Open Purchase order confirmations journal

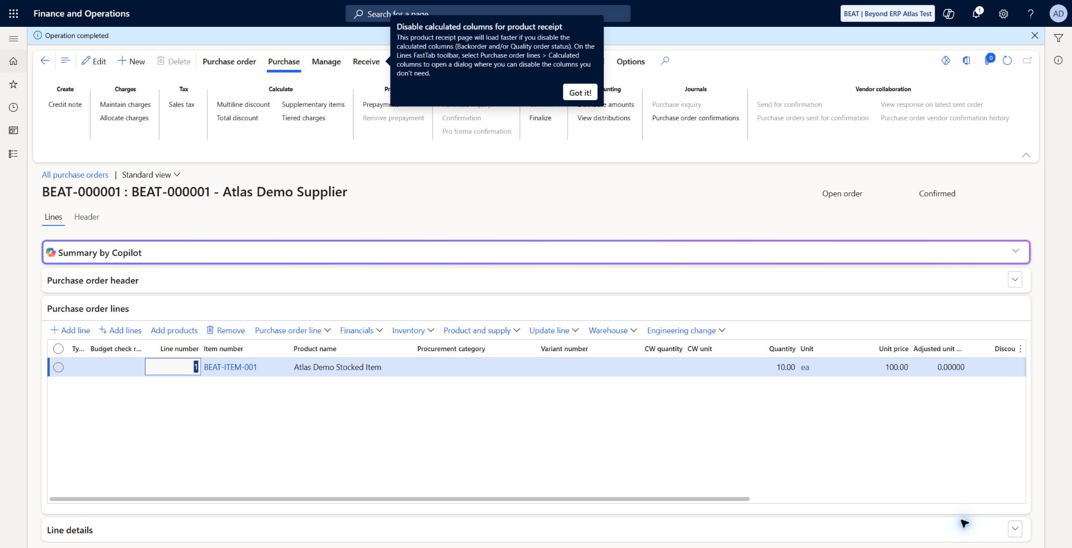695,118
